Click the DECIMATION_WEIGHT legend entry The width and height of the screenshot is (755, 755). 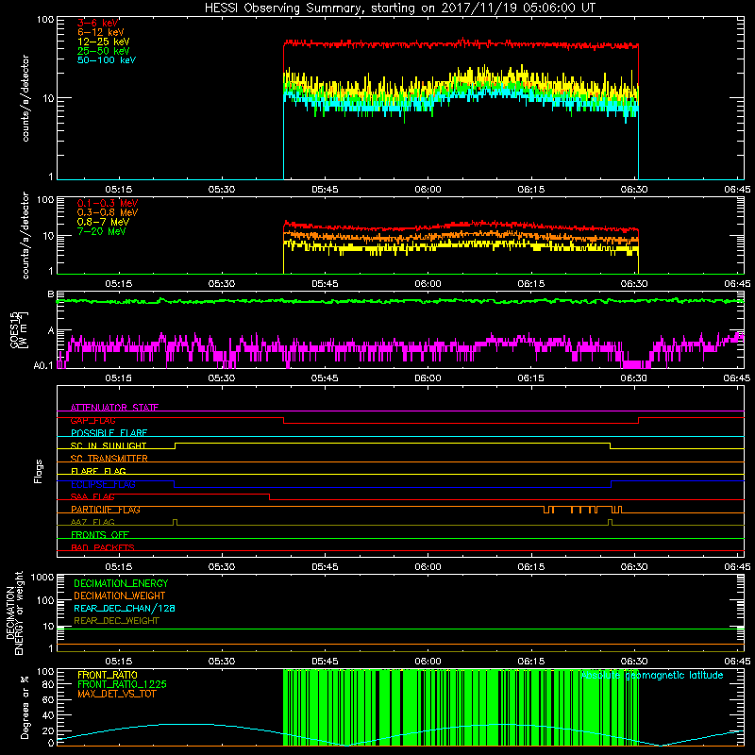pos(120,596)
